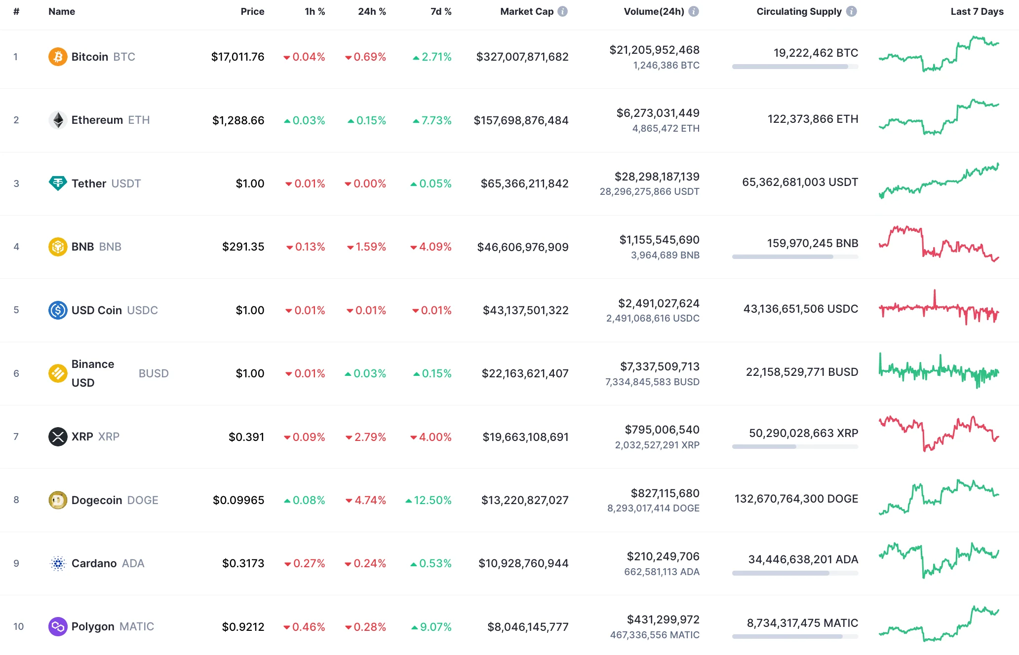Click the Polygon coin logo

click(x=58, y=626)
